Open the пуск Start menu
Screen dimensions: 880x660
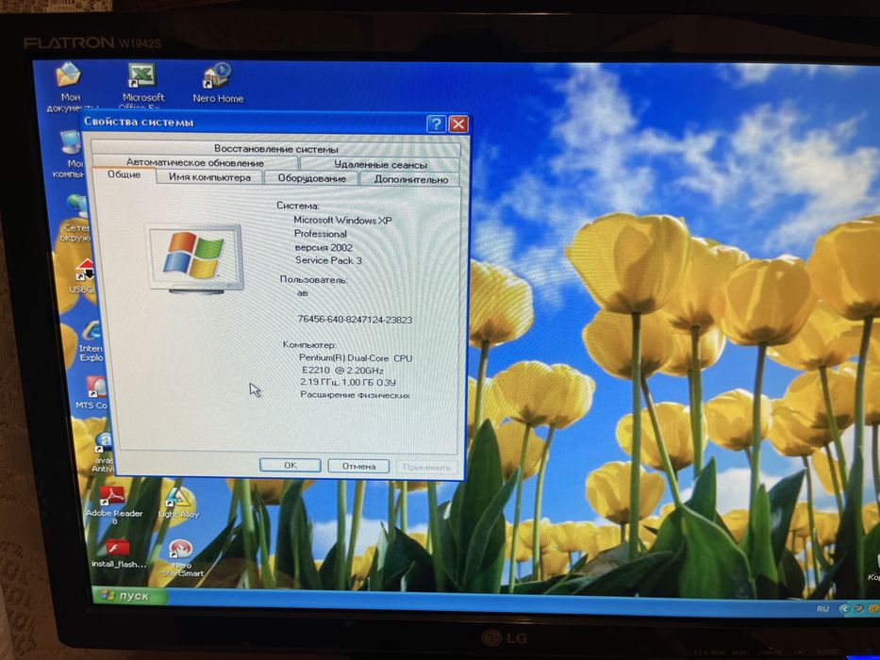tap(129, 596)
